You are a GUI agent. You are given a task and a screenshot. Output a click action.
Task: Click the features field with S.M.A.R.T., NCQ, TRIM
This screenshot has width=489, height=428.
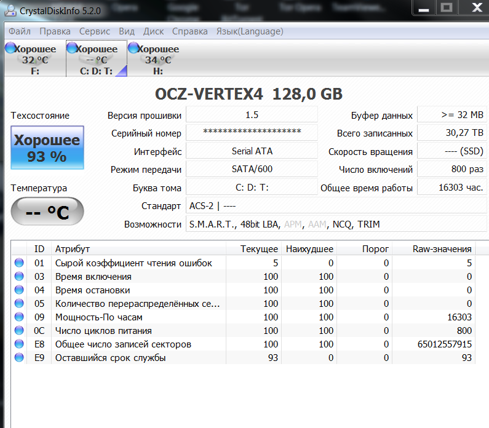point(336,224)
